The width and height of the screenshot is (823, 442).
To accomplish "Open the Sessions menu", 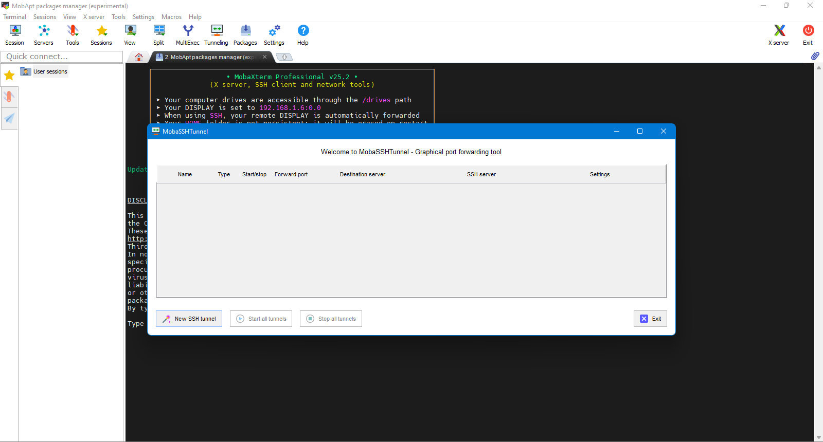I will coord(45,17).
